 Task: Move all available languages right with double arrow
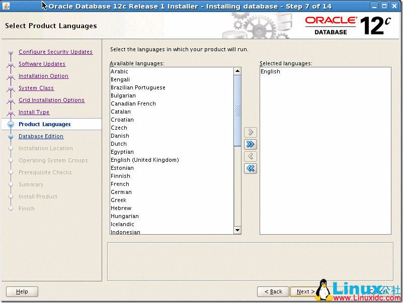(250, 144)
